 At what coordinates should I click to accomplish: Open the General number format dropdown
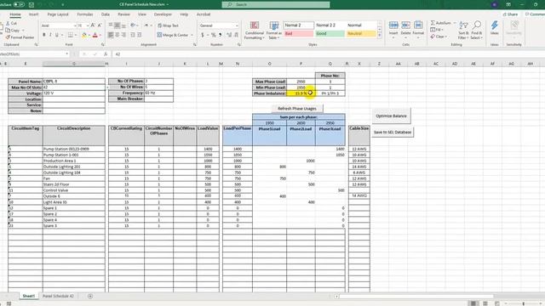(237, 25)
